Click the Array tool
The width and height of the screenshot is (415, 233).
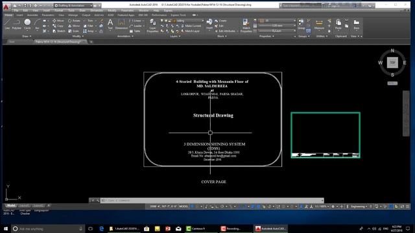[x=89, y=31]
